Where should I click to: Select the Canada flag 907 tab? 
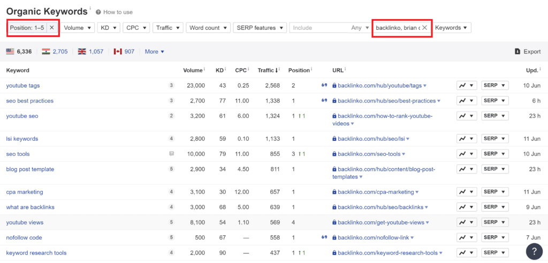[124, 52]
